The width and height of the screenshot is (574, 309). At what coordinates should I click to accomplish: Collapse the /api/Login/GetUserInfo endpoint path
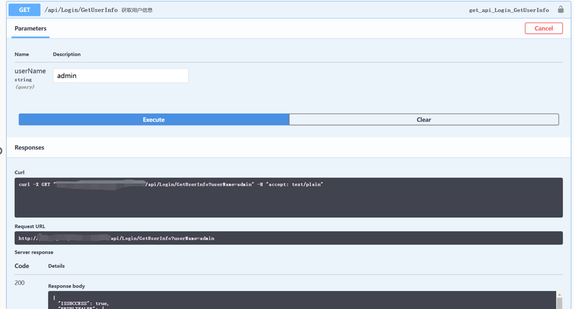[x=81, y=10]
